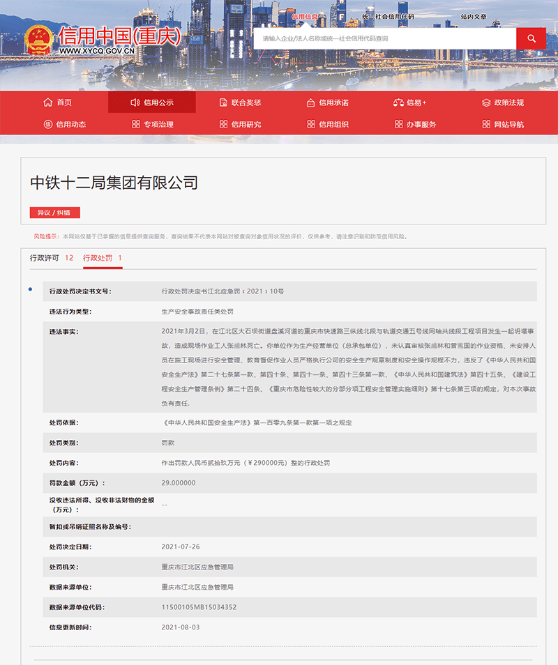Click the 数据来源单位 value 重庆市江北区应急管理局

(x=197, y=588)
